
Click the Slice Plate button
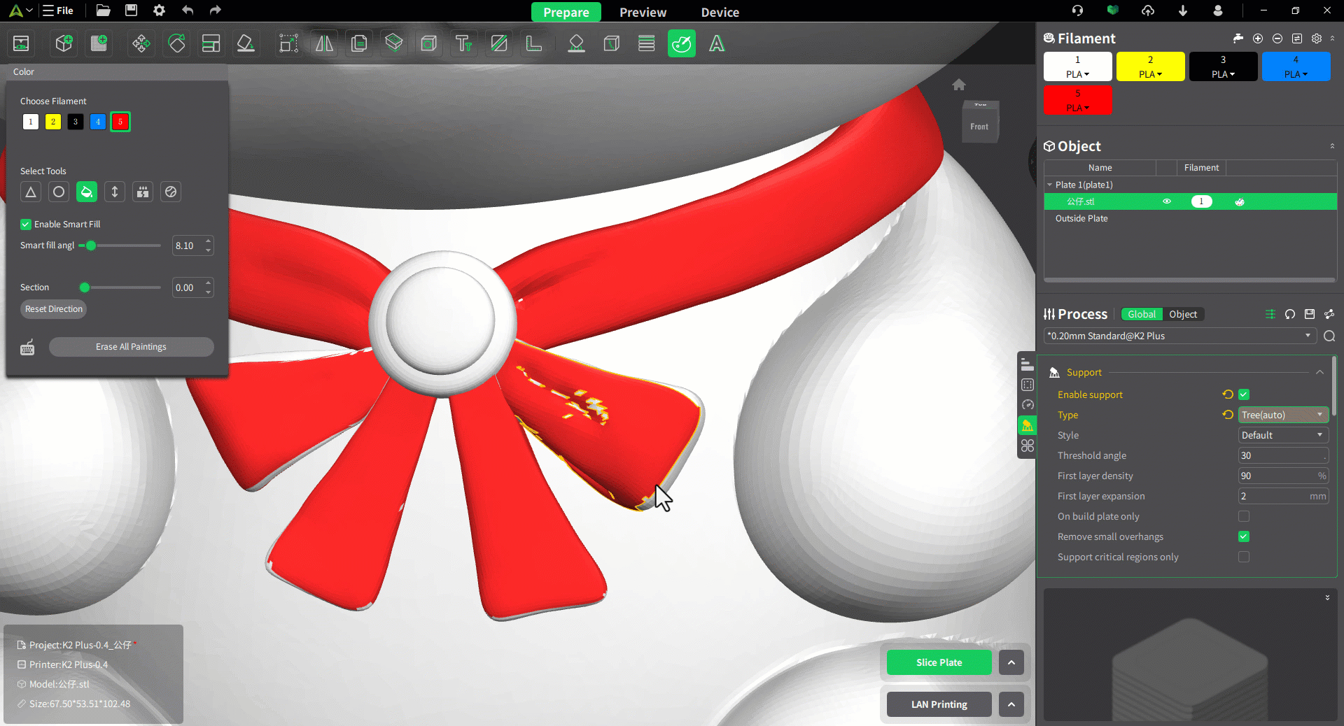point(939,662)
